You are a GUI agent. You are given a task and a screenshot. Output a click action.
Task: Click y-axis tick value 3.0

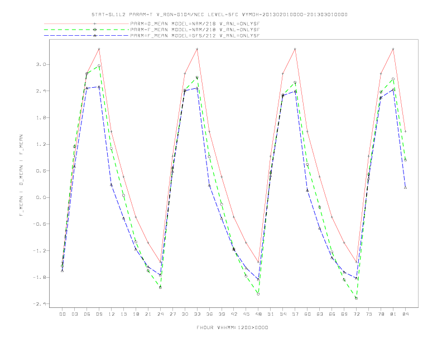[x=41, y=65]
